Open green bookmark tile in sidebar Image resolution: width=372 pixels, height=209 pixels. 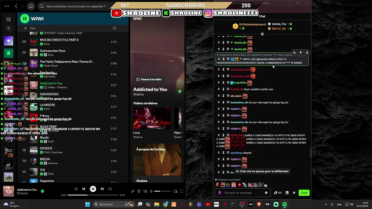[x=8, y=53]
